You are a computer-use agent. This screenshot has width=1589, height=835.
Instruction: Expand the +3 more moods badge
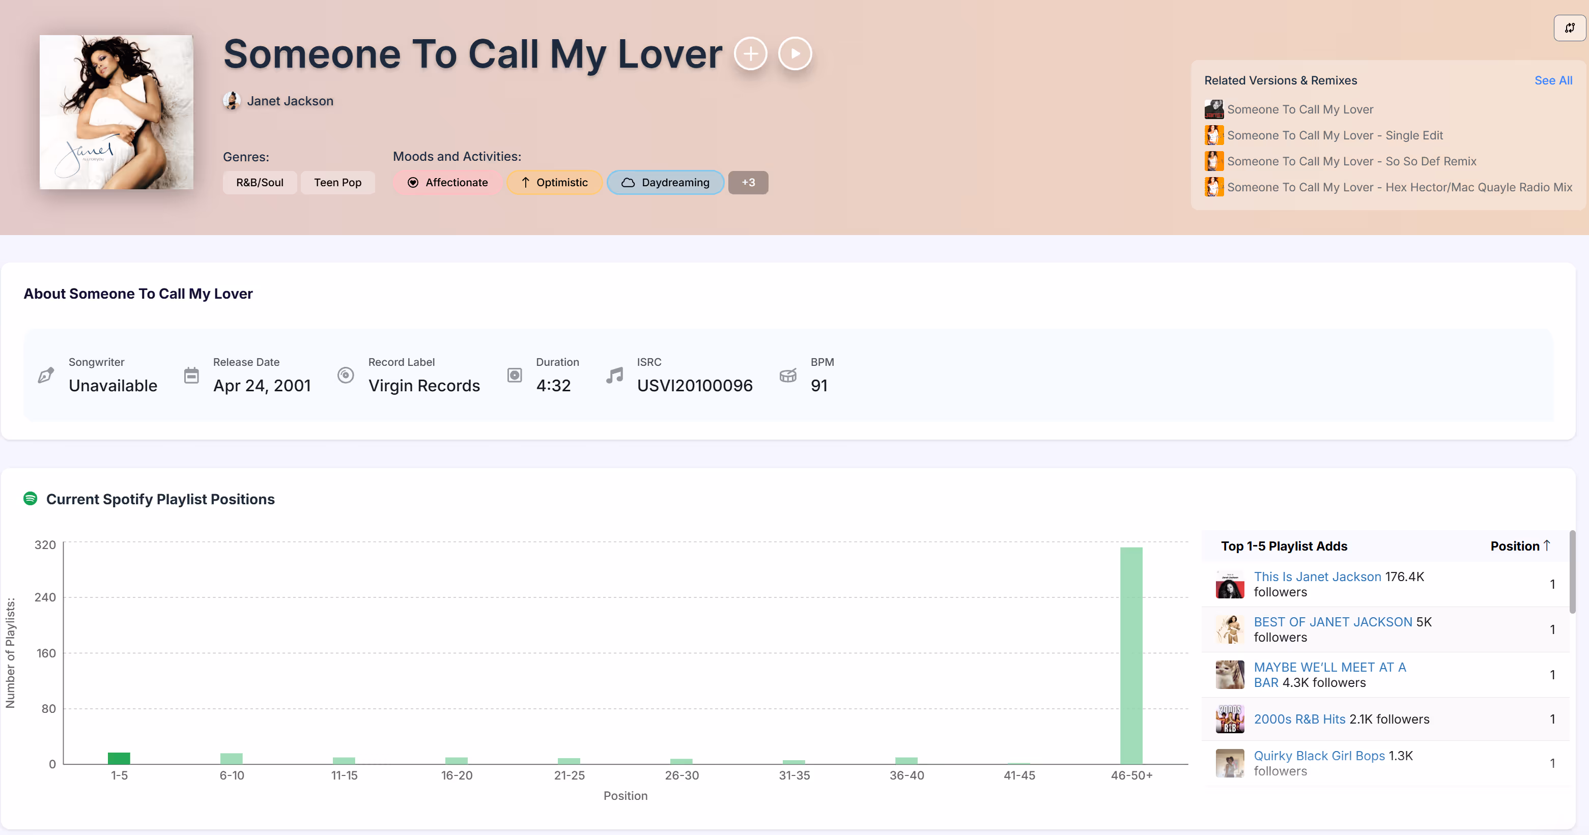coord(748,183)
